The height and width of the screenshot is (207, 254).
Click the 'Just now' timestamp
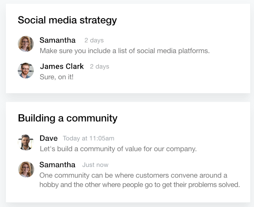(95, 165)
